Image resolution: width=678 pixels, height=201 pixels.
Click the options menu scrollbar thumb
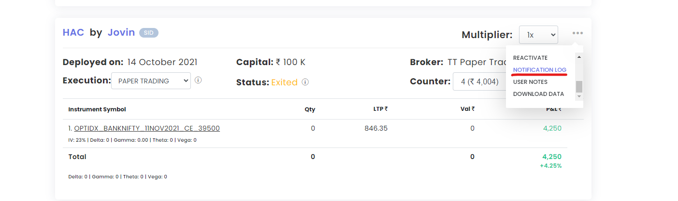pos(579,86)
